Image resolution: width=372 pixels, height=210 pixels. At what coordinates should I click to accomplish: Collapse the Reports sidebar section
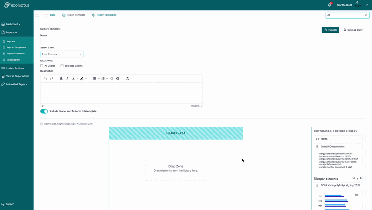pyautogui.click(x=17, y=32)
